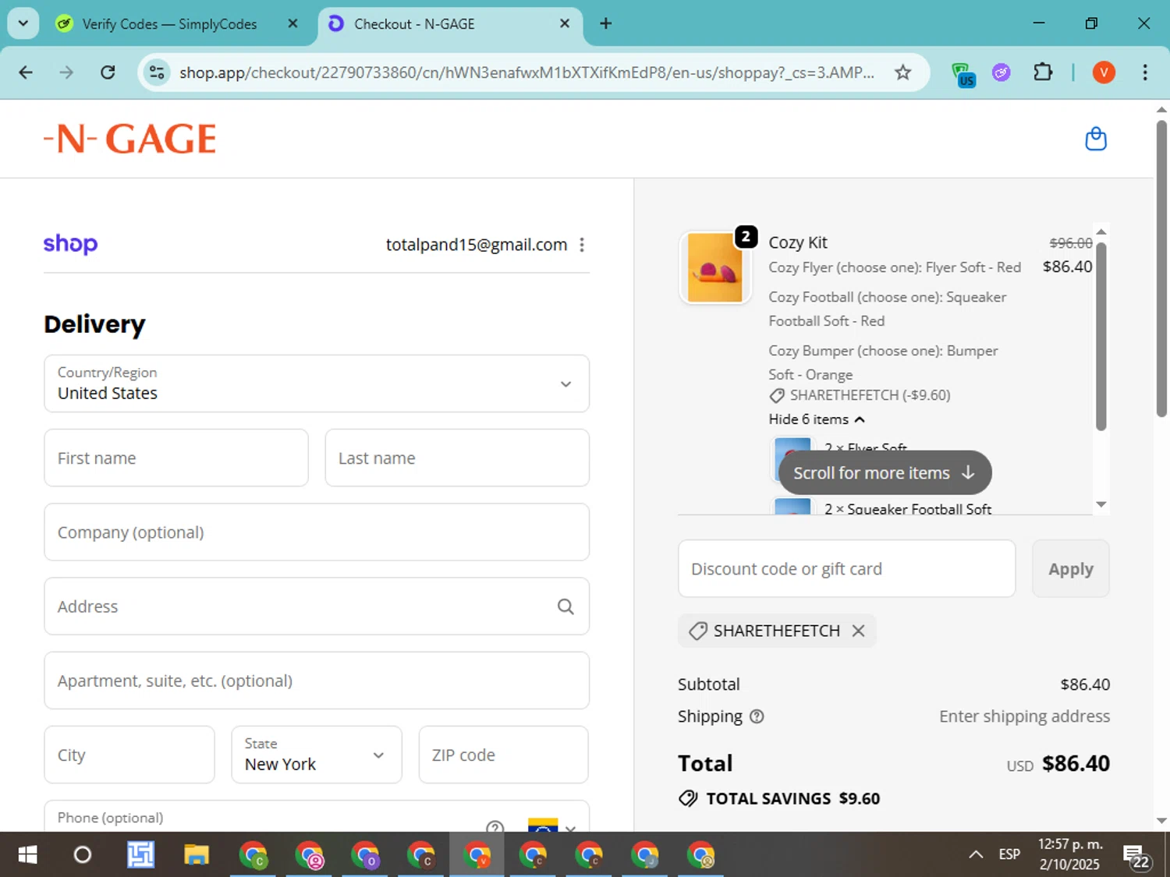Open Windows Start menu

[x=27, y=855]
